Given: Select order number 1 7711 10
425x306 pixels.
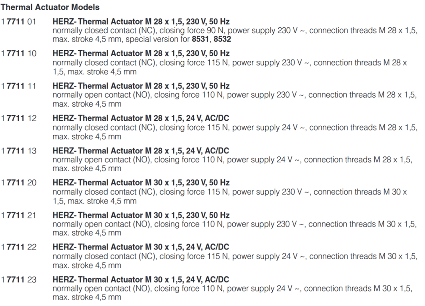Looking at the screenshot, I should click(19, 54).
